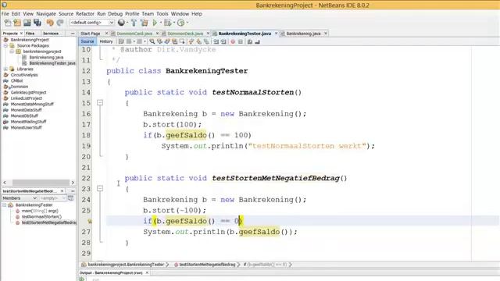Screen dimensions: 500x281
Task: Select testNormaalStorten() in Navigator
Action: pyautogui.click(x=41, y=217)
